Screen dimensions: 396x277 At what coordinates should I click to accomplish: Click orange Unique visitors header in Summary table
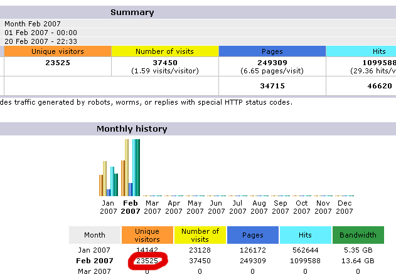tap(58, 51)
